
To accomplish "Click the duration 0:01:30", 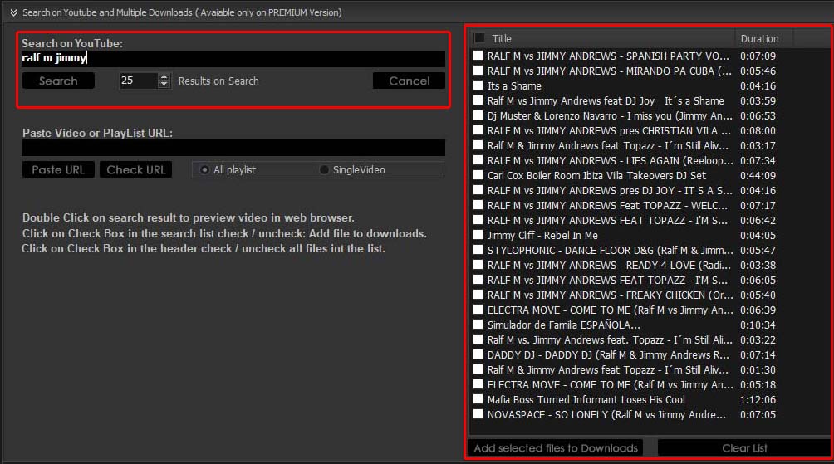I will pos(758,370).
